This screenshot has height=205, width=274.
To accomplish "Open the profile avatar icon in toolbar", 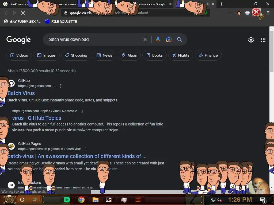I will point(239,13).
